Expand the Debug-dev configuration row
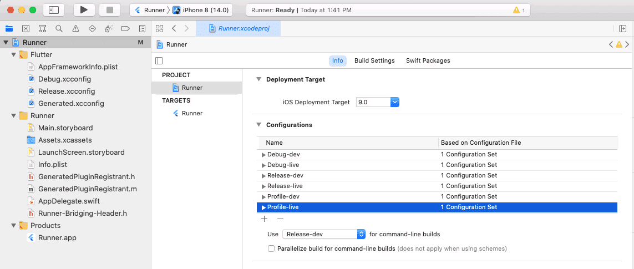This screenshot has width=634, height=269. (263, 155)
